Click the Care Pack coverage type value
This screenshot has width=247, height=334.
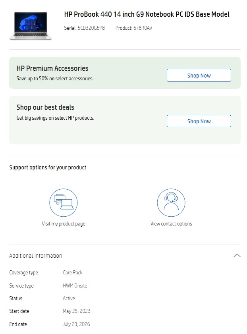pos(73,272)
